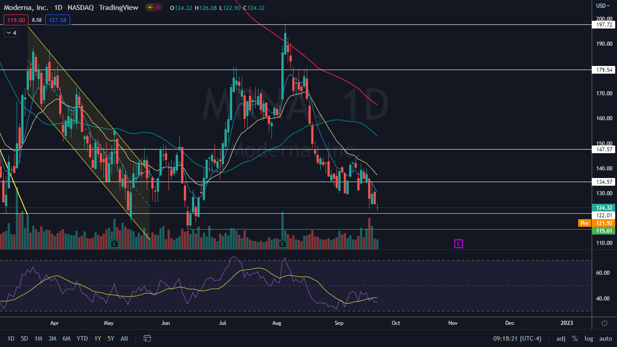Select the 5D time range

click(24, 338)
